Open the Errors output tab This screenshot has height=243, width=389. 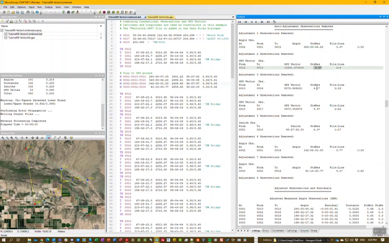(x=266, y=231)
